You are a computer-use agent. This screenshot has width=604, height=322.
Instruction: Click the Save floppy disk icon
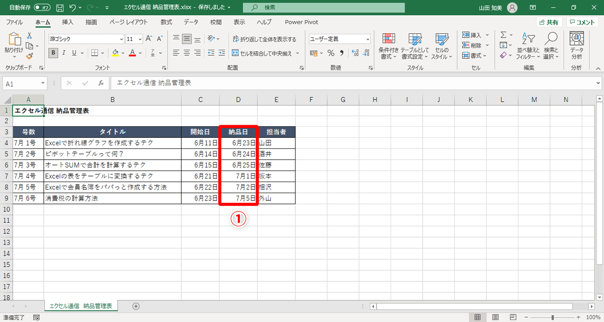tap(60, 8)
